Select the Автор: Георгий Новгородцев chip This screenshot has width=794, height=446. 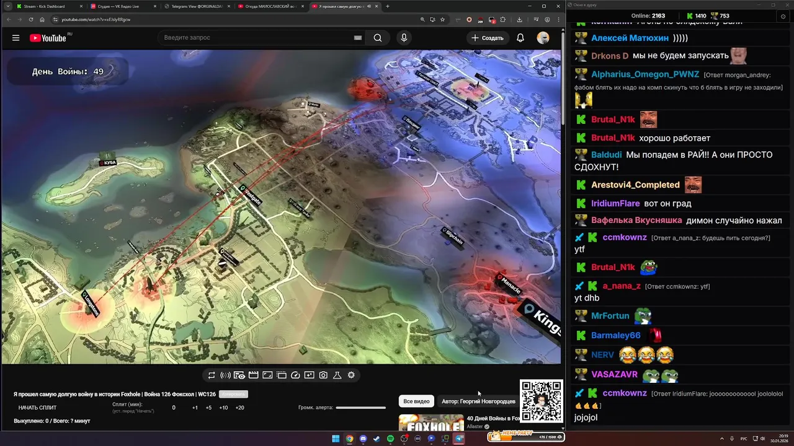(478, 401)
